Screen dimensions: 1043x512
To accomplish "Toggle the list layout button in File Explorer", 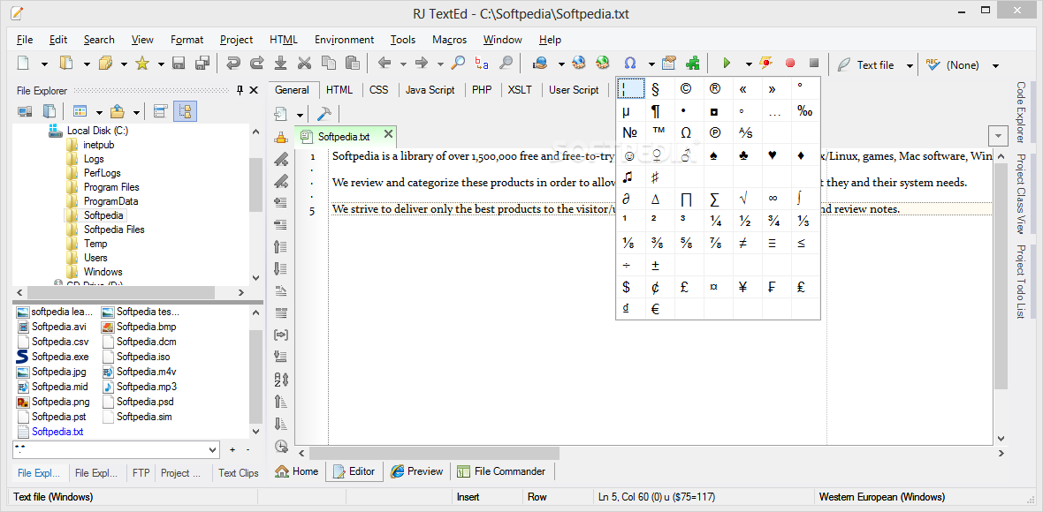I will coord(160,111).
